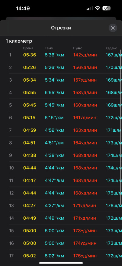This screenshot has height=266, width=122.
Task: Tap the 04:27 time of kilometer 13
Action: pyautogui.click(x=30, y=206)
